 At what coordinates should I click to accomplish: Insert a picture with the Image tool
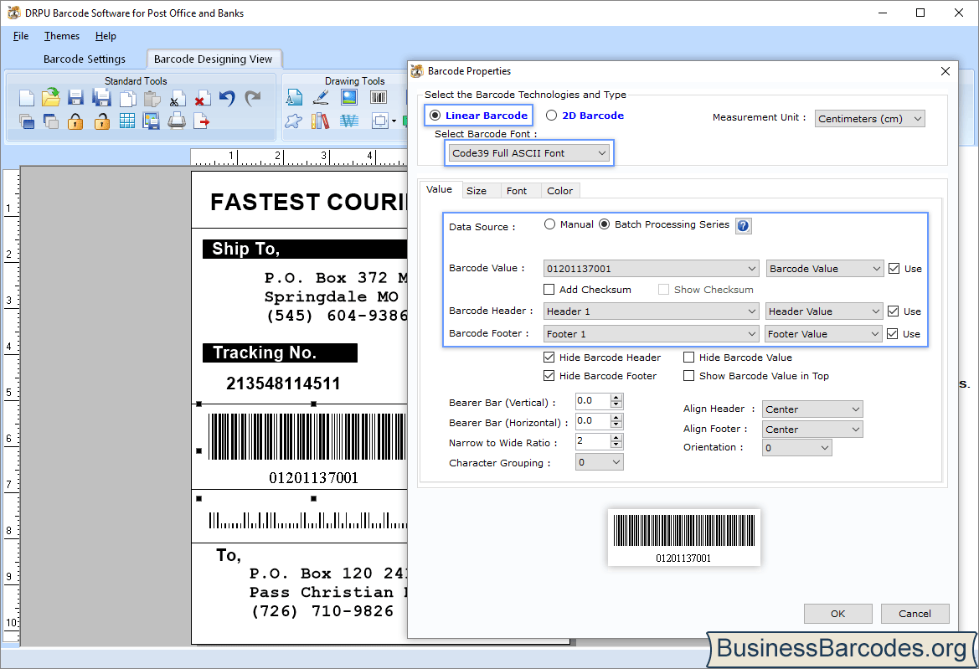point(349,97)
